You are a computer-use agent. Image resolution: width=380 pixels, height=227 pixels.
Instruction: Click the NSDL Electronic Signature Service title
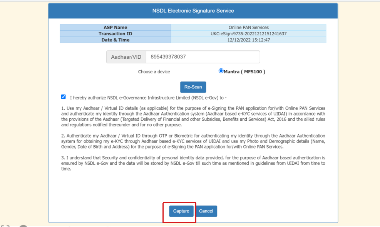click(193, 11)
